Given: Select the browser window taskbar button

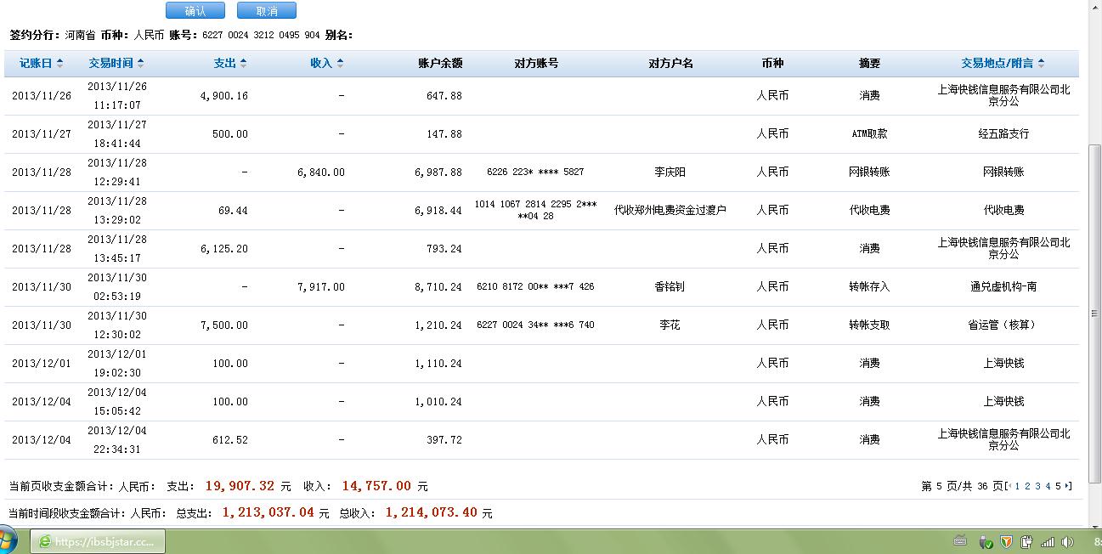Looking at the screenshot, I should click(x=98, y=541).
